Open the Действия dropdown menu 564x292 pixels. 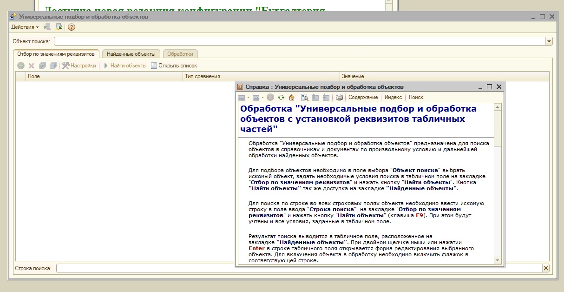coord(25,27)
